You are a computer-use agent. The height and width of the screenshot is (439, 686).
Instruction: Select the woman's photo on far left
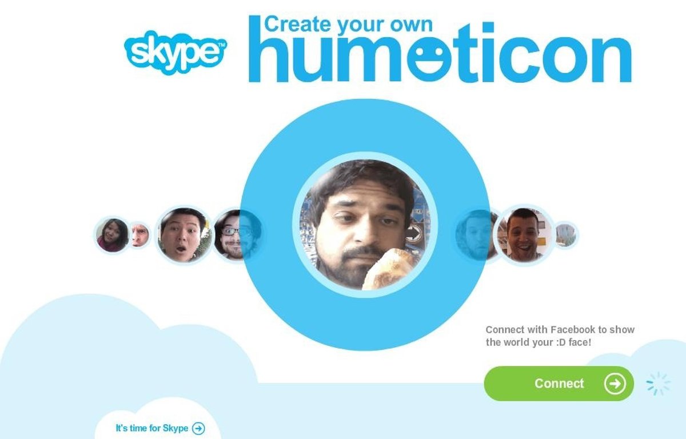coord(113,235)
